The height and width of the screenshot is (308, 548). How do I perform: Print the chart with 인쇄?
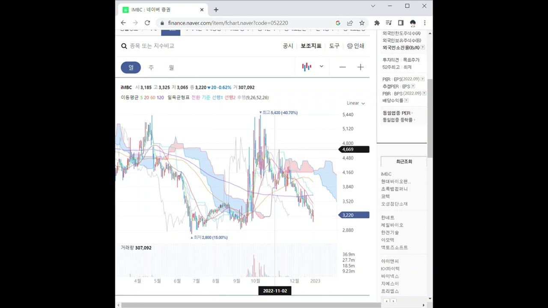(355, 46)
